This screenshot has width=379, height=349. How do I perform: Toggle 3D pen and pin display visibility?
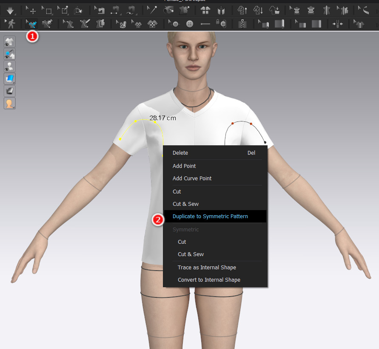point(9,54)
